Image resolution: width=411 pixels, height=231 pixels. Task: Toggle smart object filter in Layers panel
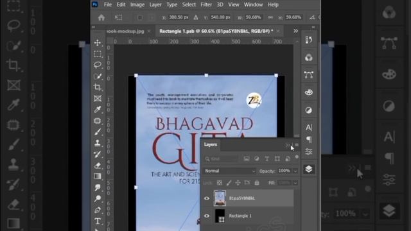[288, 158]
